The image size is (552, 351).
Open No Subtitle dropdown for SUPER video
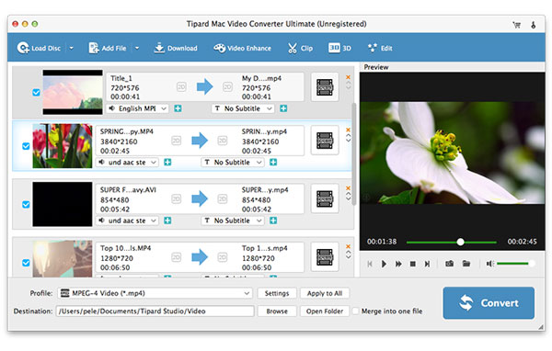coord(233,221)
